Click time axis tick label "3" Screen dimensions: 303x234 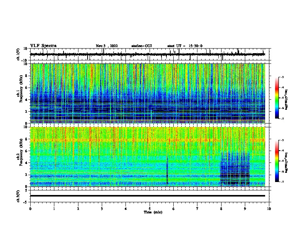point(102,208)
